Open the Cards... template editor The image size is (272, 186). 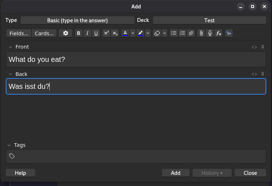(44, 33)
